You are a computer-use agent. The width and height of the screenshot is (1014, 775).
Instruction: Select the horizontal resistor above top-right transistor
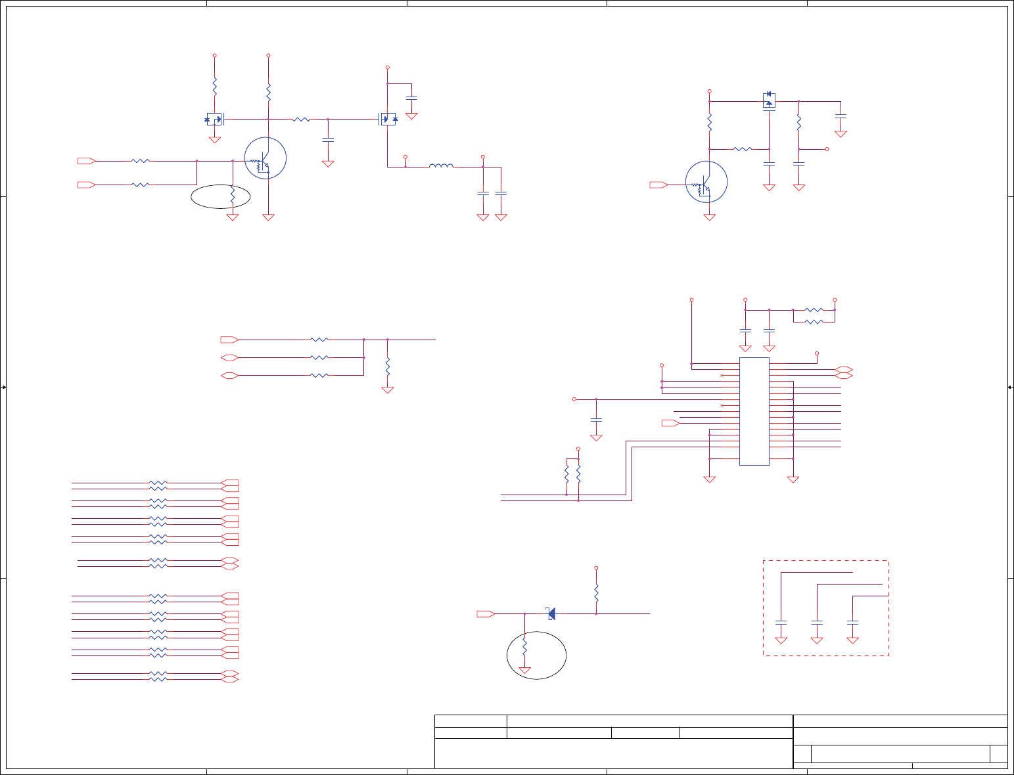click(743, 149)
